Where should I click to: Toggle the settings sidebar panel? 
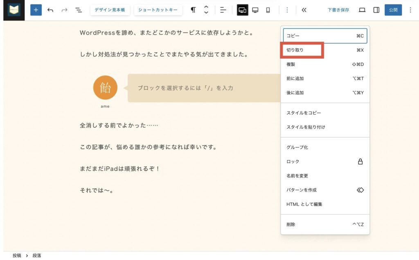point(376,10)
